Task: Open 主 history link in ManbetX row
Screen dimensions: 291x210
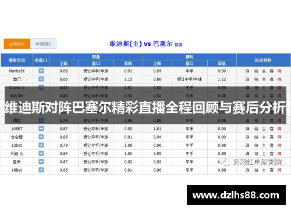Action: (x=264, y=71)
